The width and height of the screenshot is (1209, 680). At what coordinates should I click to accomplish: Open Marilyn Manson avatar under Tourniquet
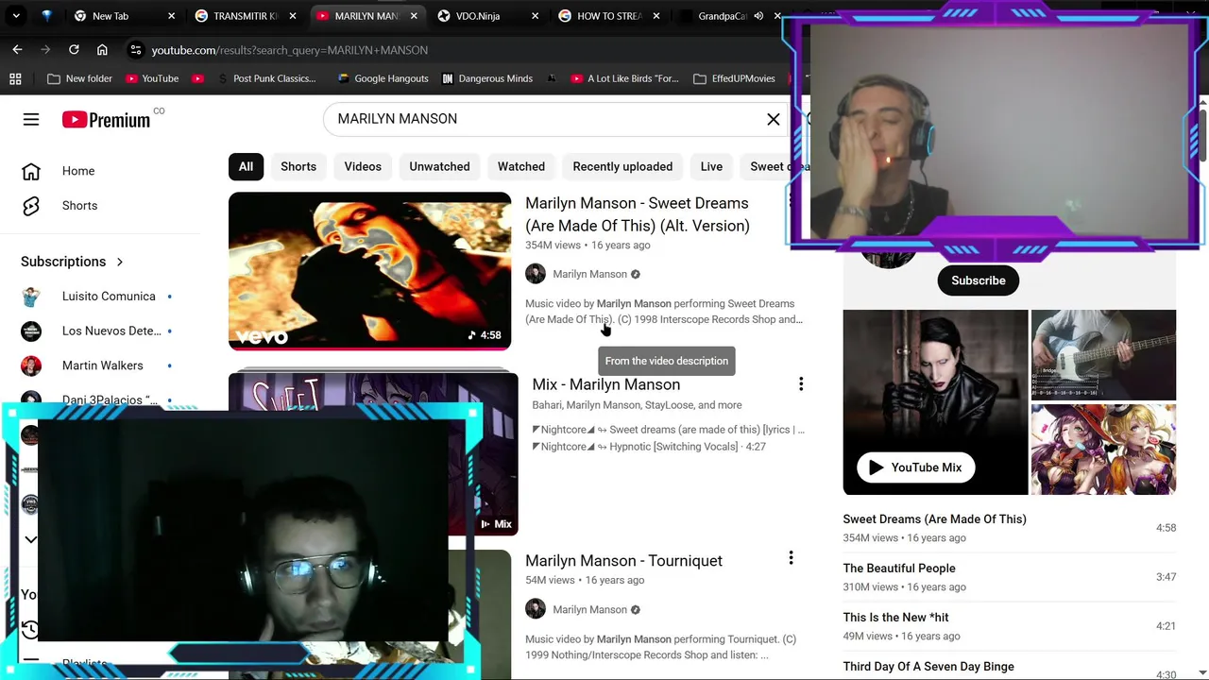(536, 609)
